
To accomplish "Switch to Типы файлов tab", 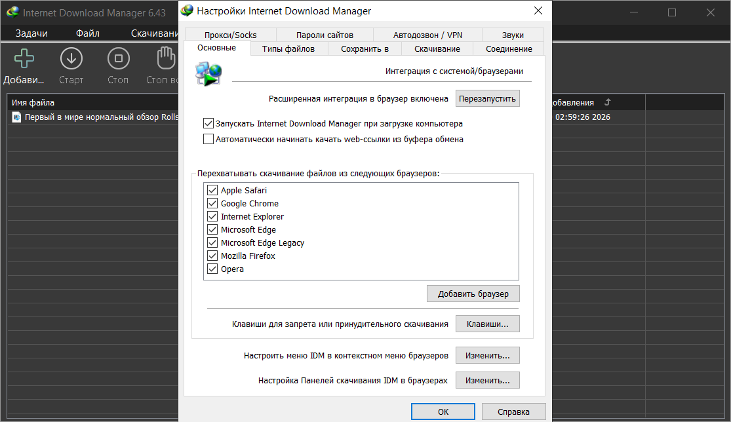I will coord(288,49).
